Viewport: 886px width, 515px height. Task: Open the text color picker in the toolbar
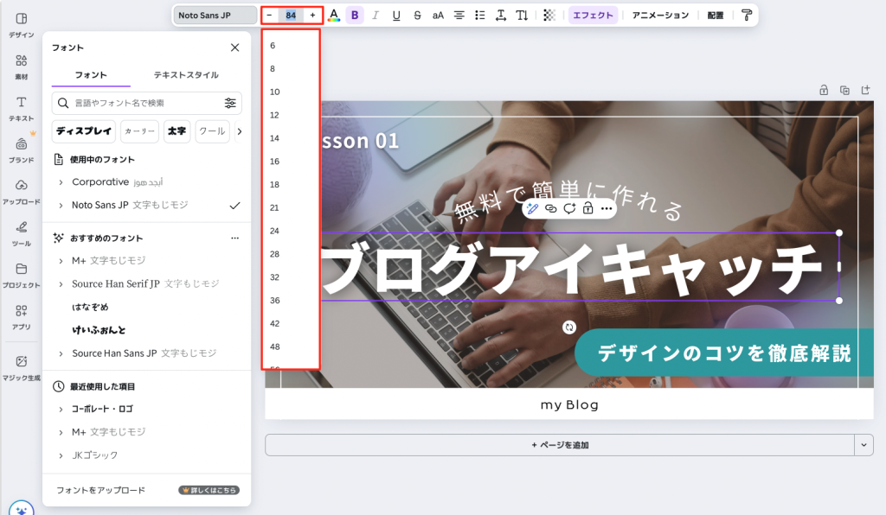[x=334, y=16]
